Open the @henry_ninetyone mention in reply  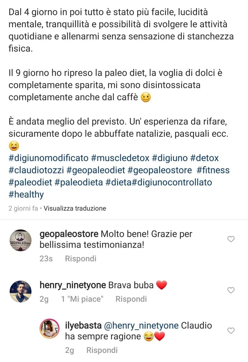(x=141, y=326)
